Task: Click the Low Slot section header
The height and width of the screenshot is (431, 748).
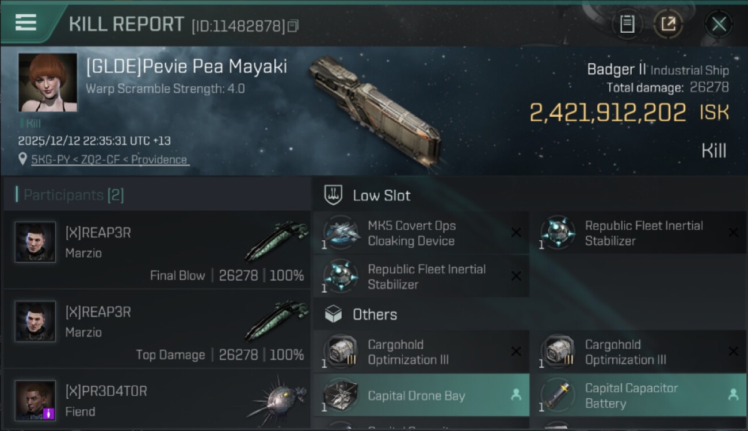Action: (381, 195)
